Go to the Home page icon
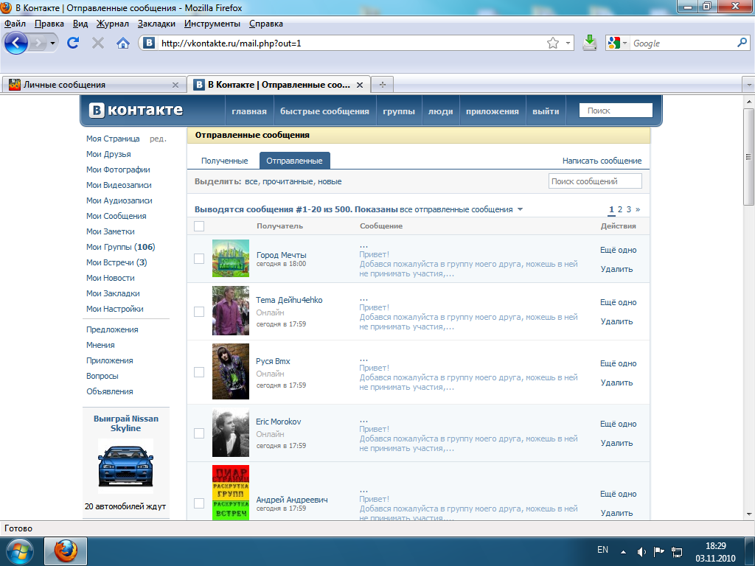 pos(123,43)
